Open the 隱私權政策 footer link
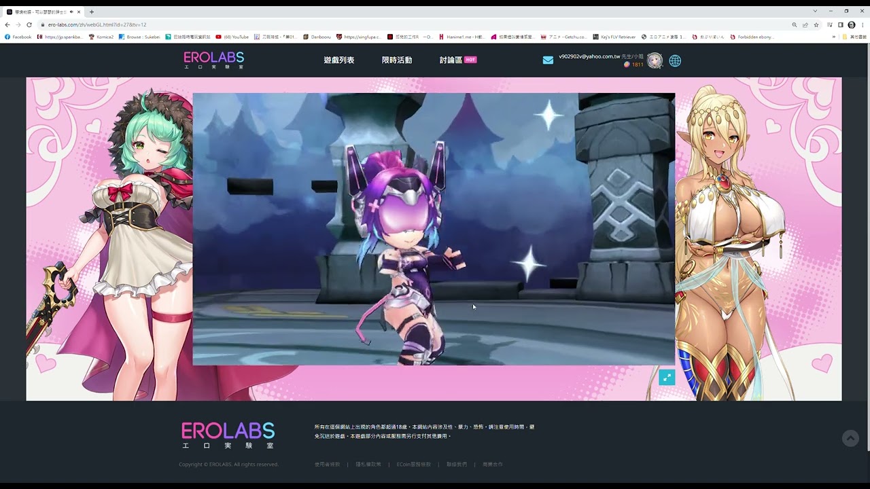The image size is (870, 489). coord(368,465)
